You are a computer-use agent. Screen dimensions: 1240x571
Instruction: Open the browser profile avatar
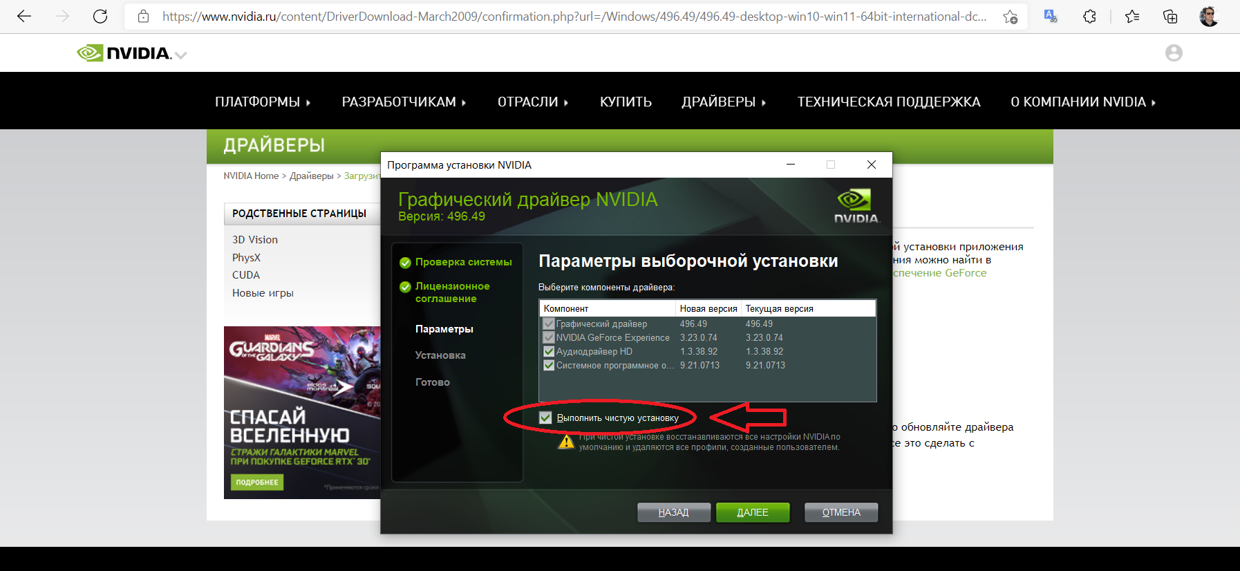[x=1209, y=16]
